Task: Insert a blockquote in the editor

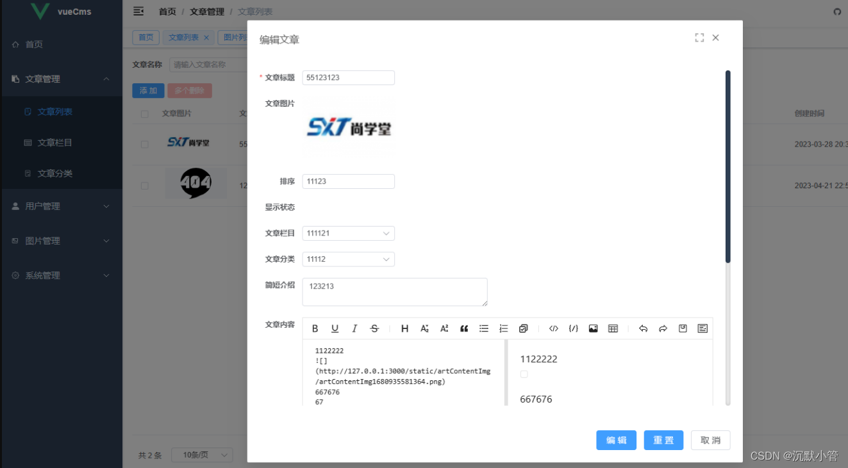Action: click(464, 328)
